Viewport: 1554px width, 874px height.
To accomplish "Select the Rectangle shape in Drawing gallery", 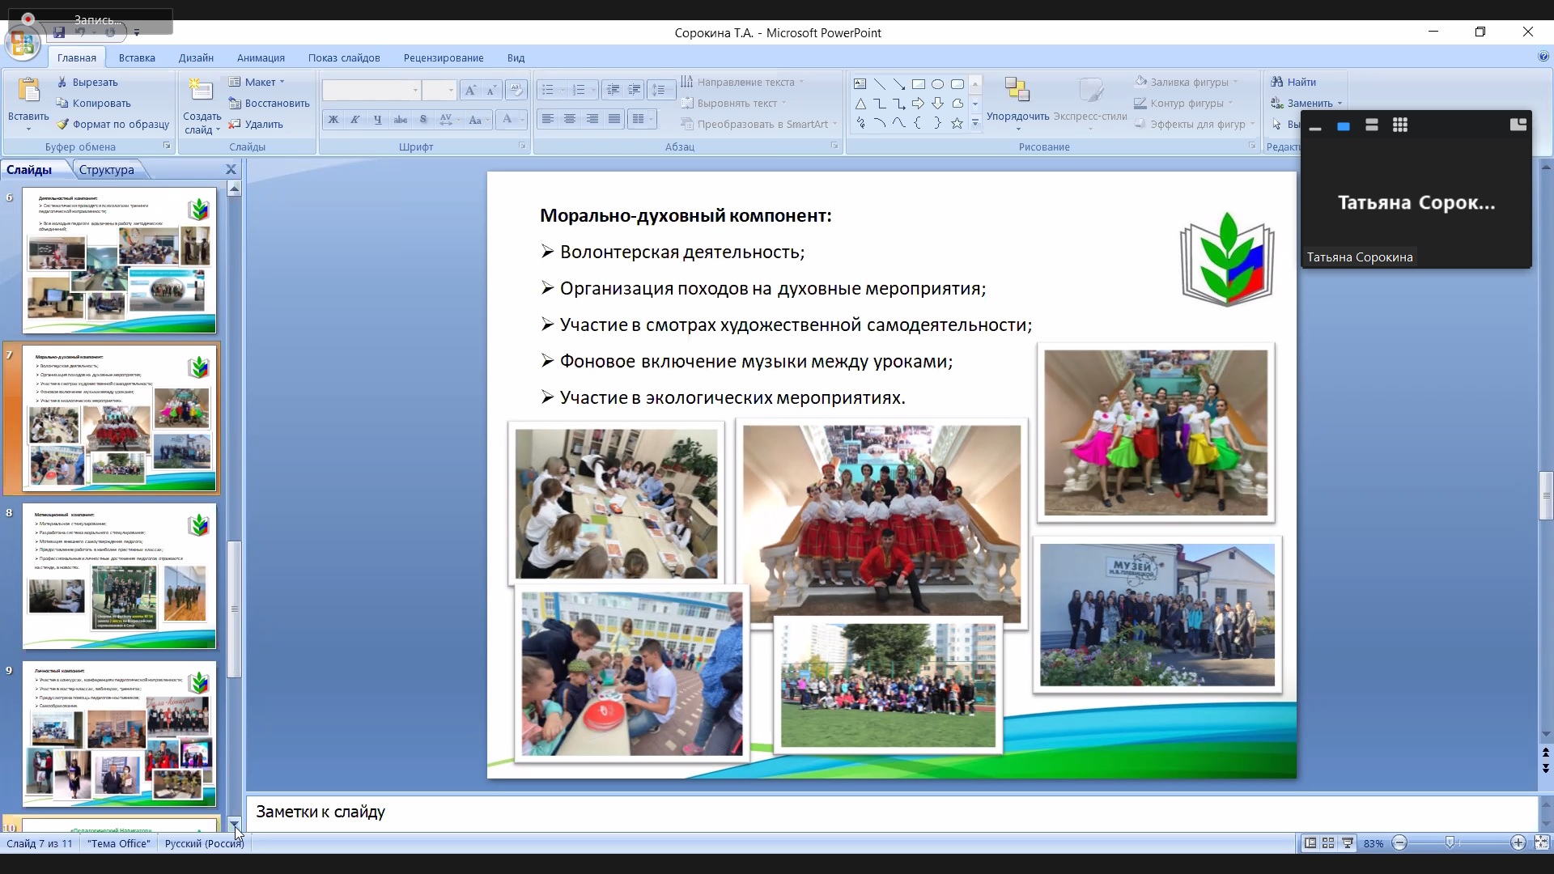I will coord(919,84).
